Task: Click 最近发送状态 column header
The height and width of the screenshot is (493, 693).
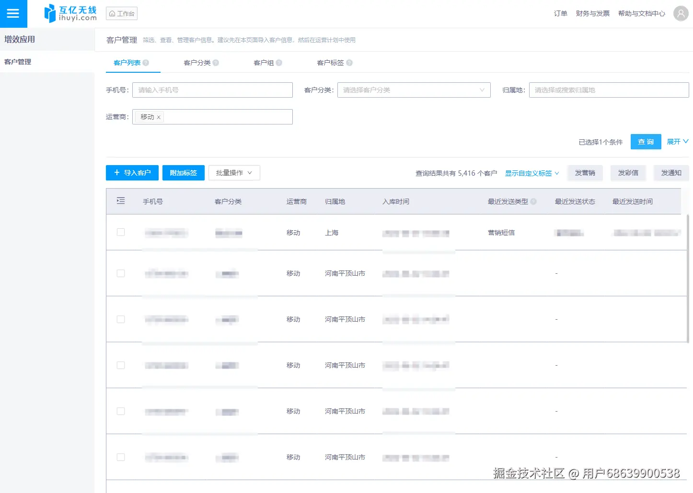Action: [575, 202]
